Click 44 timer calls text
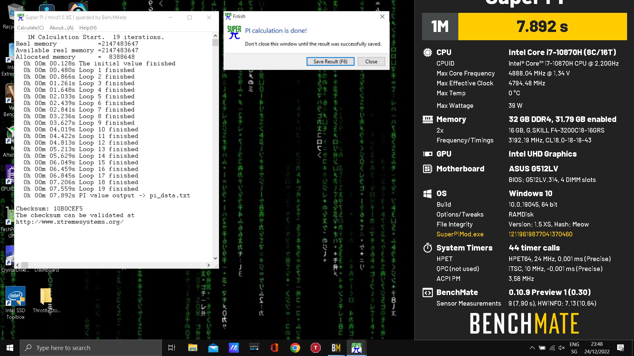 (534, 248)
